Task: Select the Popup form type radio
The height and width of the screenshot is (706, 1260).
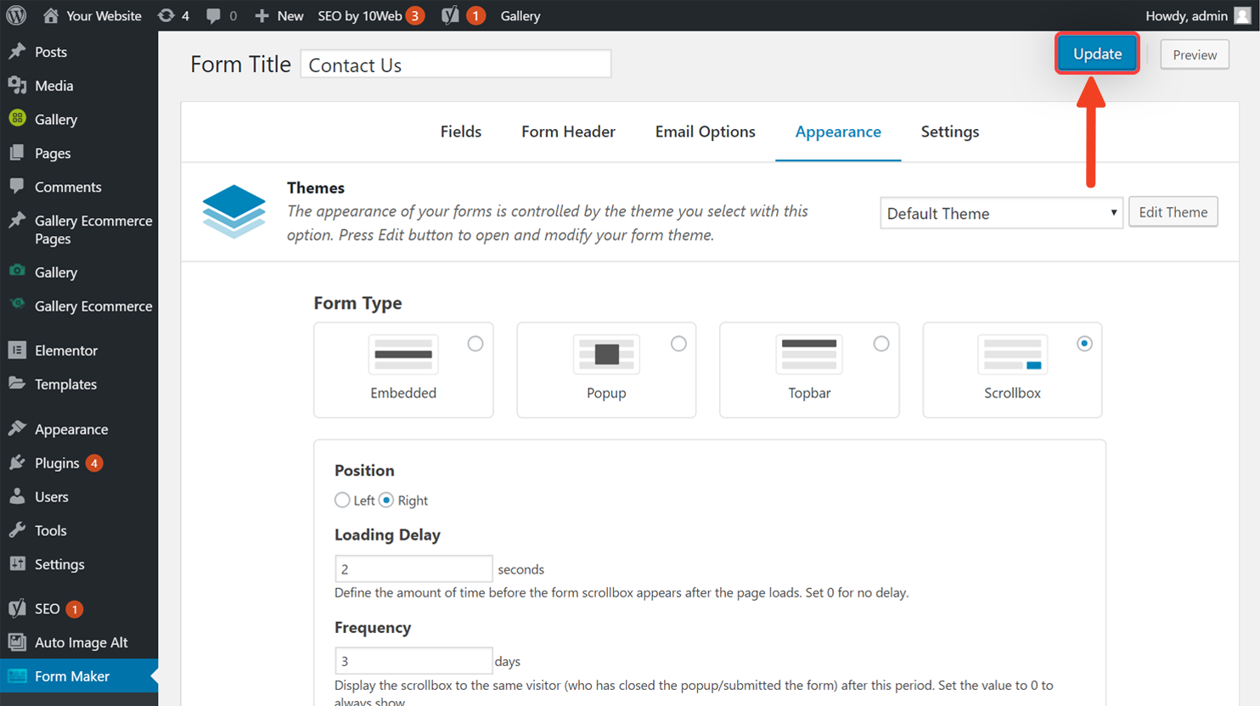Action: (x=678, y=344)
